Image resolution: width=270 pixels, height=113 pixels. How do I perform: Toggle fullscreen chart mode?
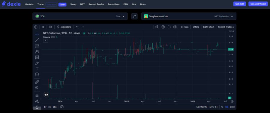pyautogui.click(x=169, y=27)
